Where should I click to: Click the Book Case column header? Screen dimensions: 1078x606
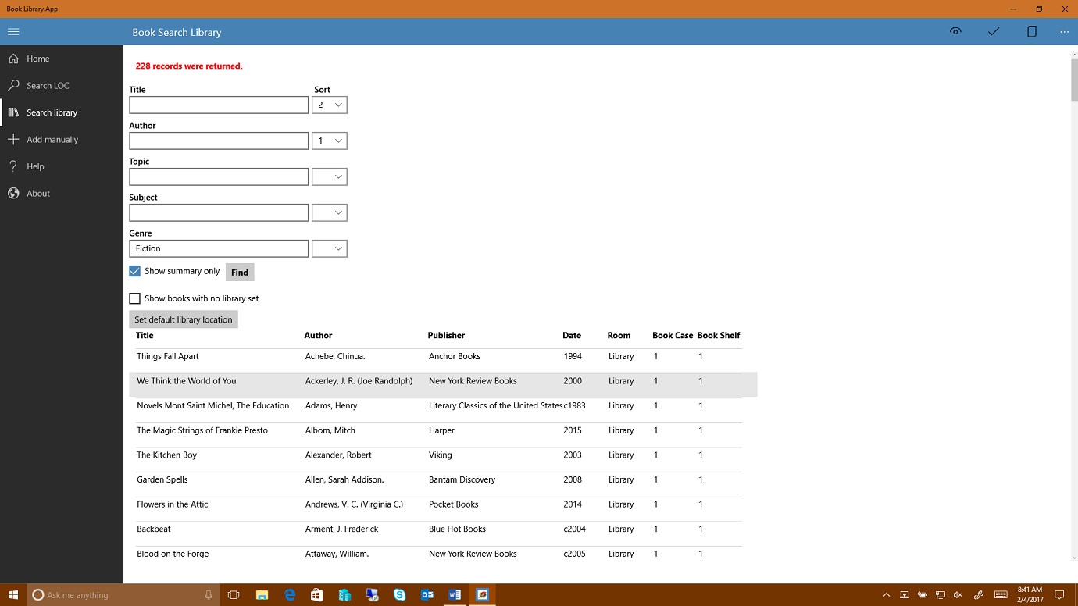click(673, 336)
